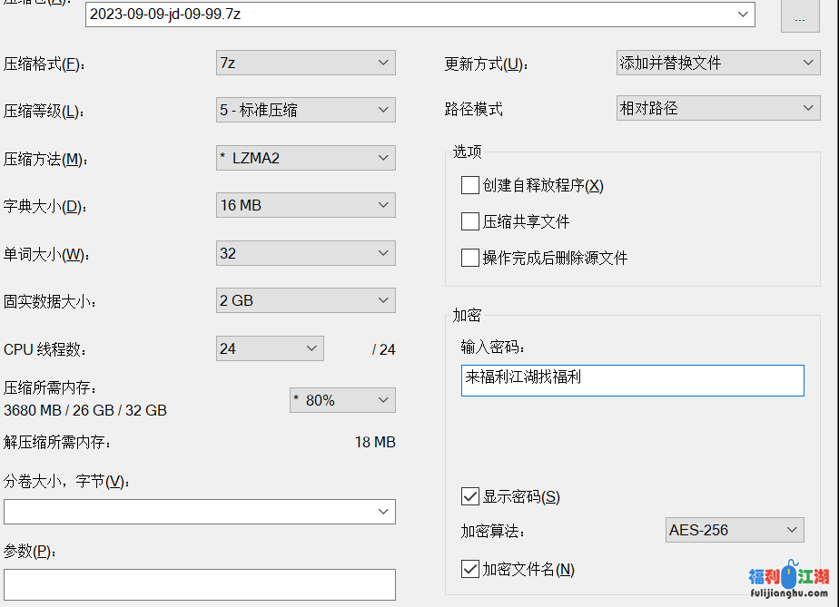Open the 单词大小 32 dropdown
The image size is (839, 607).
(x=306, y=253)
